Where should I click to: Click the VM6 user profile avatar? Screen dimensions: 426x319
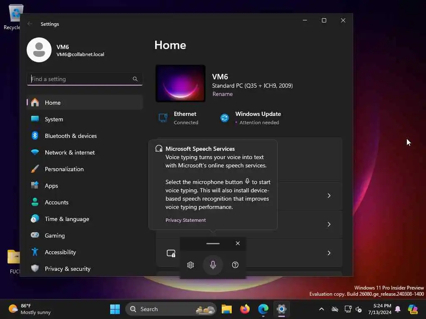click(x=39, y=50)
